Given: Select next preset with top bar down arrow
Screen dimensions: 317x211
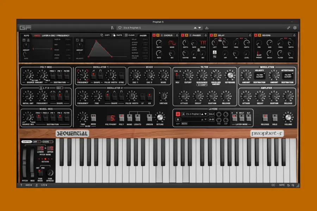Looking at the screenshot, I should tap(200, 28).
